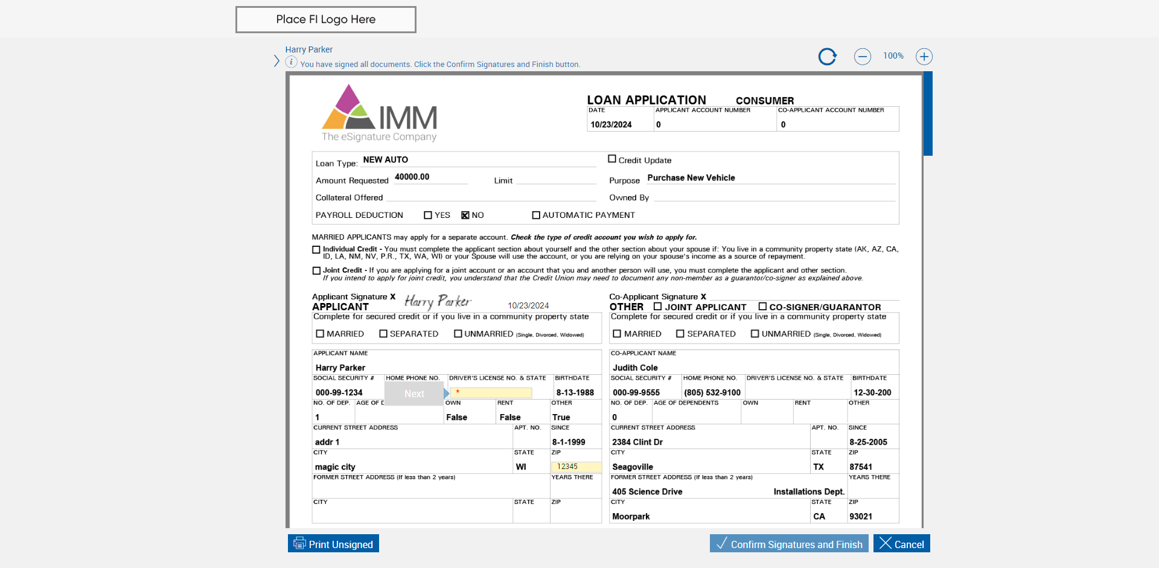Click the LOAN APPLICATION heading
The height and width of the screenshot is (568, 1159).
[x=647, y=100]
